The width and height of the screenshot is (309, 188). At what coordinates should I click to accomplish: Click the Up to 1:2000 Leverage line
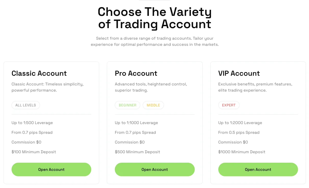(240, 123)
